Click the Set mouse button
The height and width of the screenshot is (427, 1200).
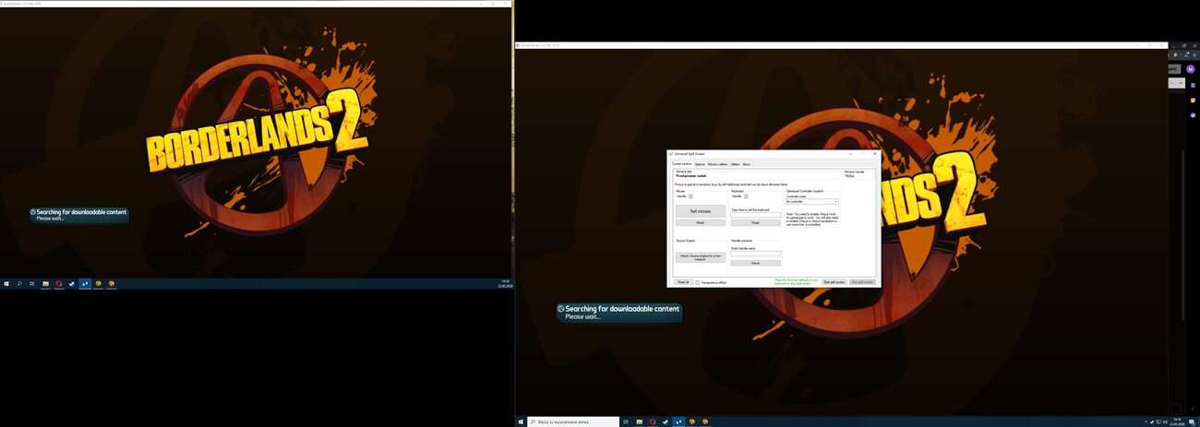tap(700, 211)
